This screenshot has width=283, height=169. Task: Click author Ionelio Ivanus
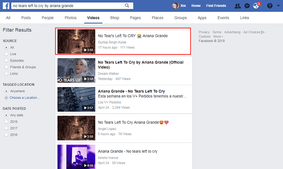[108, 158]
